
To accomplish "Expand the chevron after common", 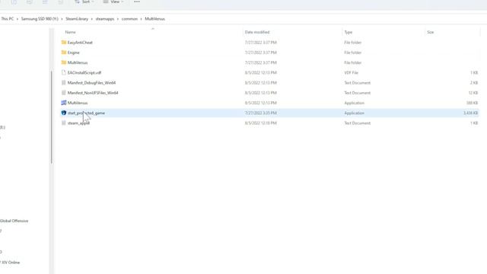I will tap(141, 19).
